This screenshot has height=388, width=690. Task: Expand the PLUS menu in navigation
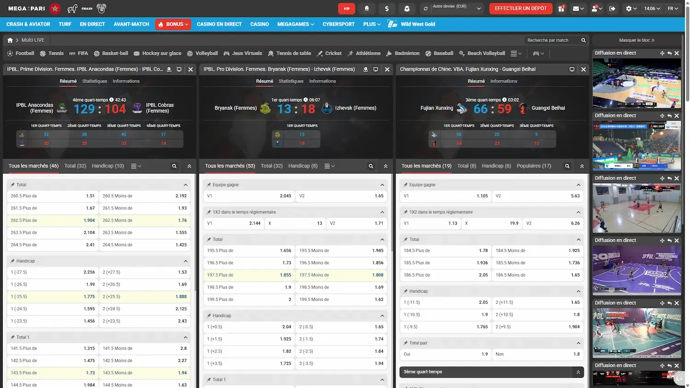[372, 24]
